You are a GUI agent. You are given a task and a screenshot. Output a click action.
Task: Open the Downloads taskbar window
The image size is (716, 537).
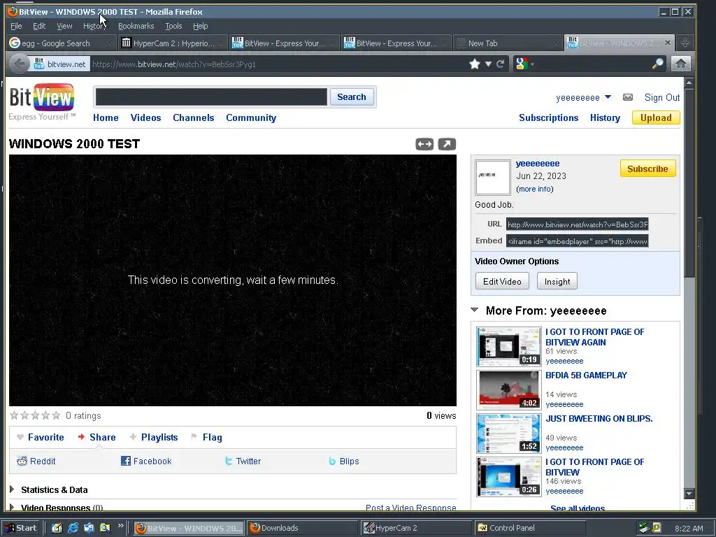click(303, 528)
